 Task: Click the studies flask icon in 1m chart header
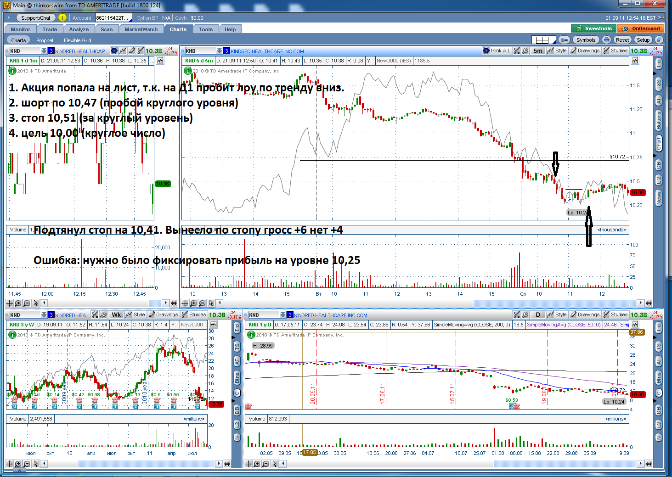141,51
